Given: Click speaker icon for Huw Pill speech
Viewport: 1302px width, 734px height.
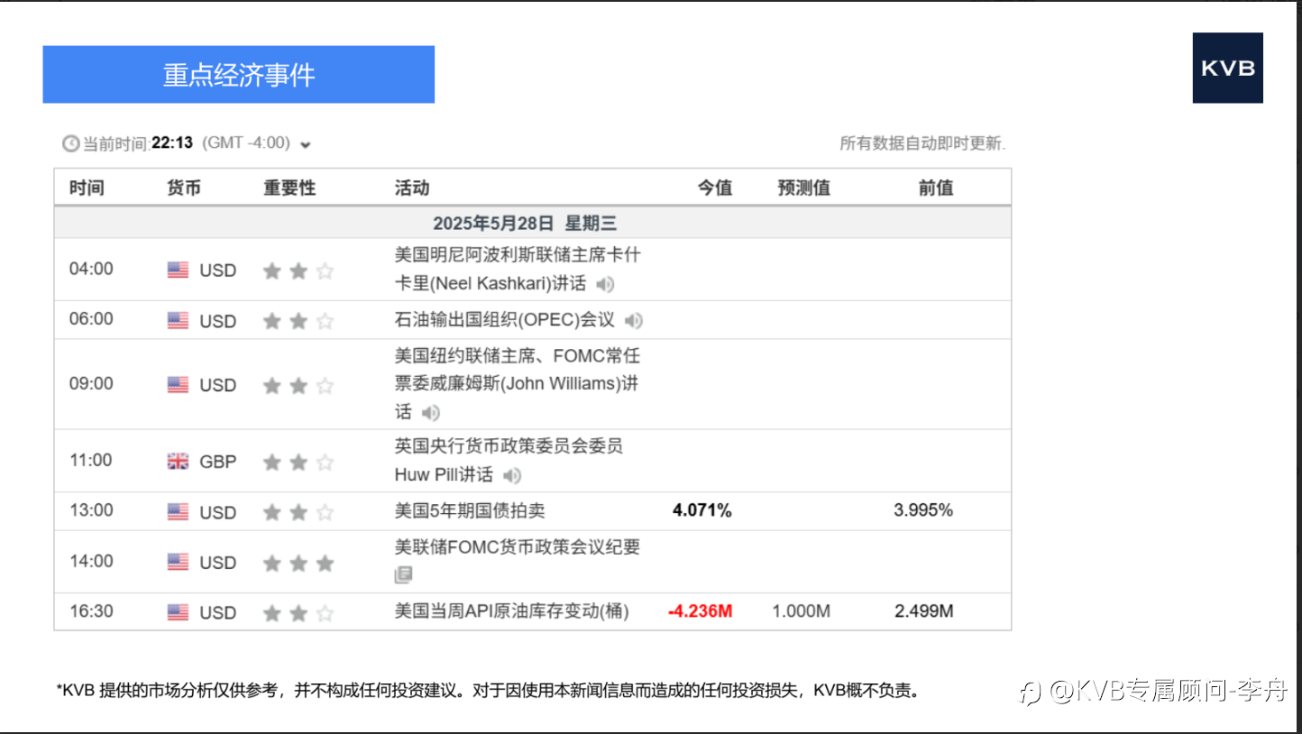Looking at the screenshot, I should (x=511, y=475).
